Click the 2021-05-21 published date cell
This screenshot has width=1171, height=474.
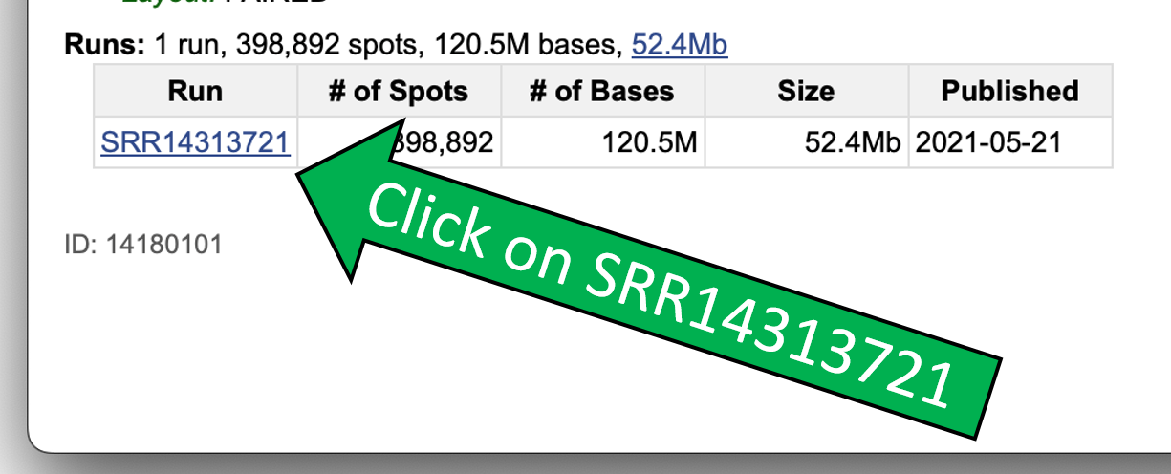1010,142
